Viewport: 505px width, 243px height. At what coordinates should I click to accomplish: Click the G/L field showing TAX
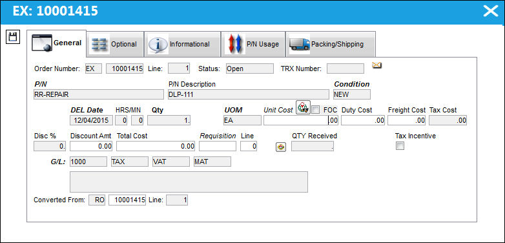pos(129,162)
